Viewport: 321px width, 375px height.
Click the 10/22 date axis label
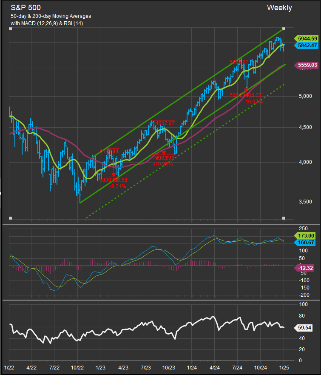(77, 367)
